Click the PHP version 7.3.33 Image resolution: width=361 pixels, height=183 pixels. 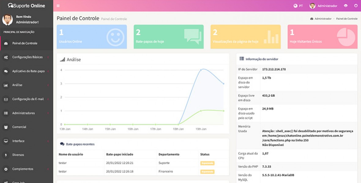(266, 167)
